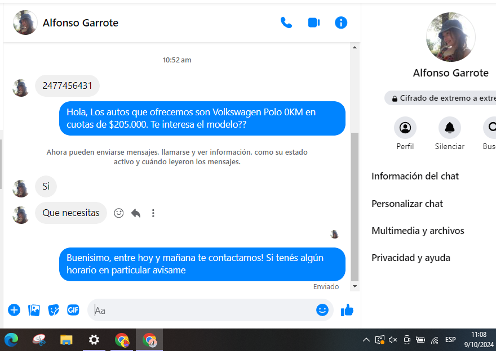Open the emoji picker in message field
Image resolution: width=496 pixels, height=351 pixels.
coord(322,310)
